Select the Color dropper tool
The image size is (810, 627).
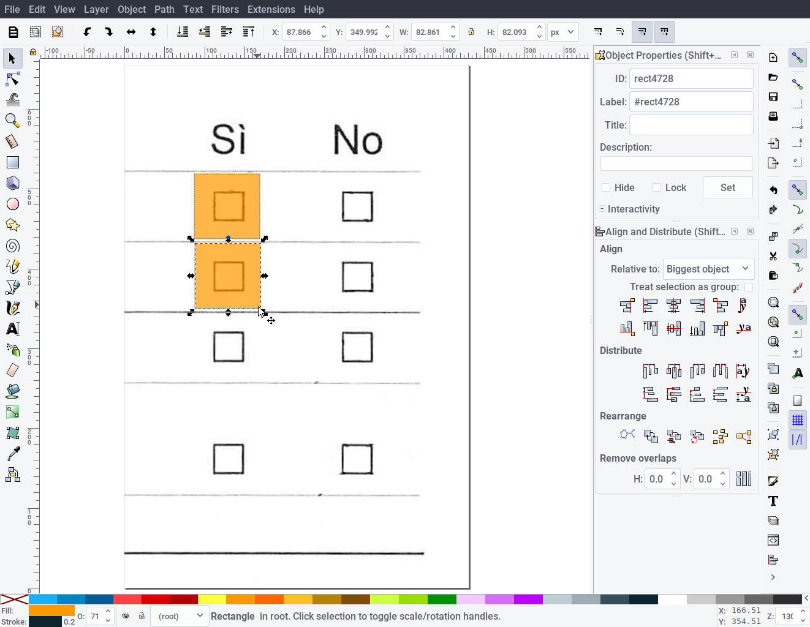tap(12, 454)
